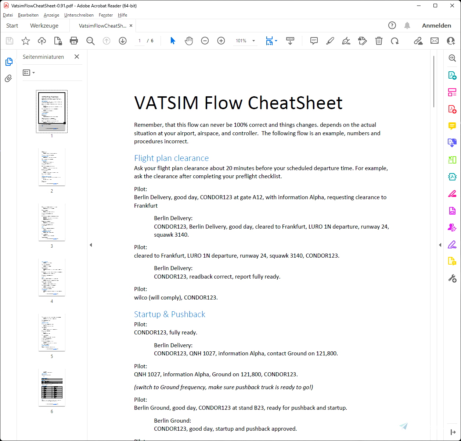Click the page number input field
461x441 pixels.
point(140,41)
